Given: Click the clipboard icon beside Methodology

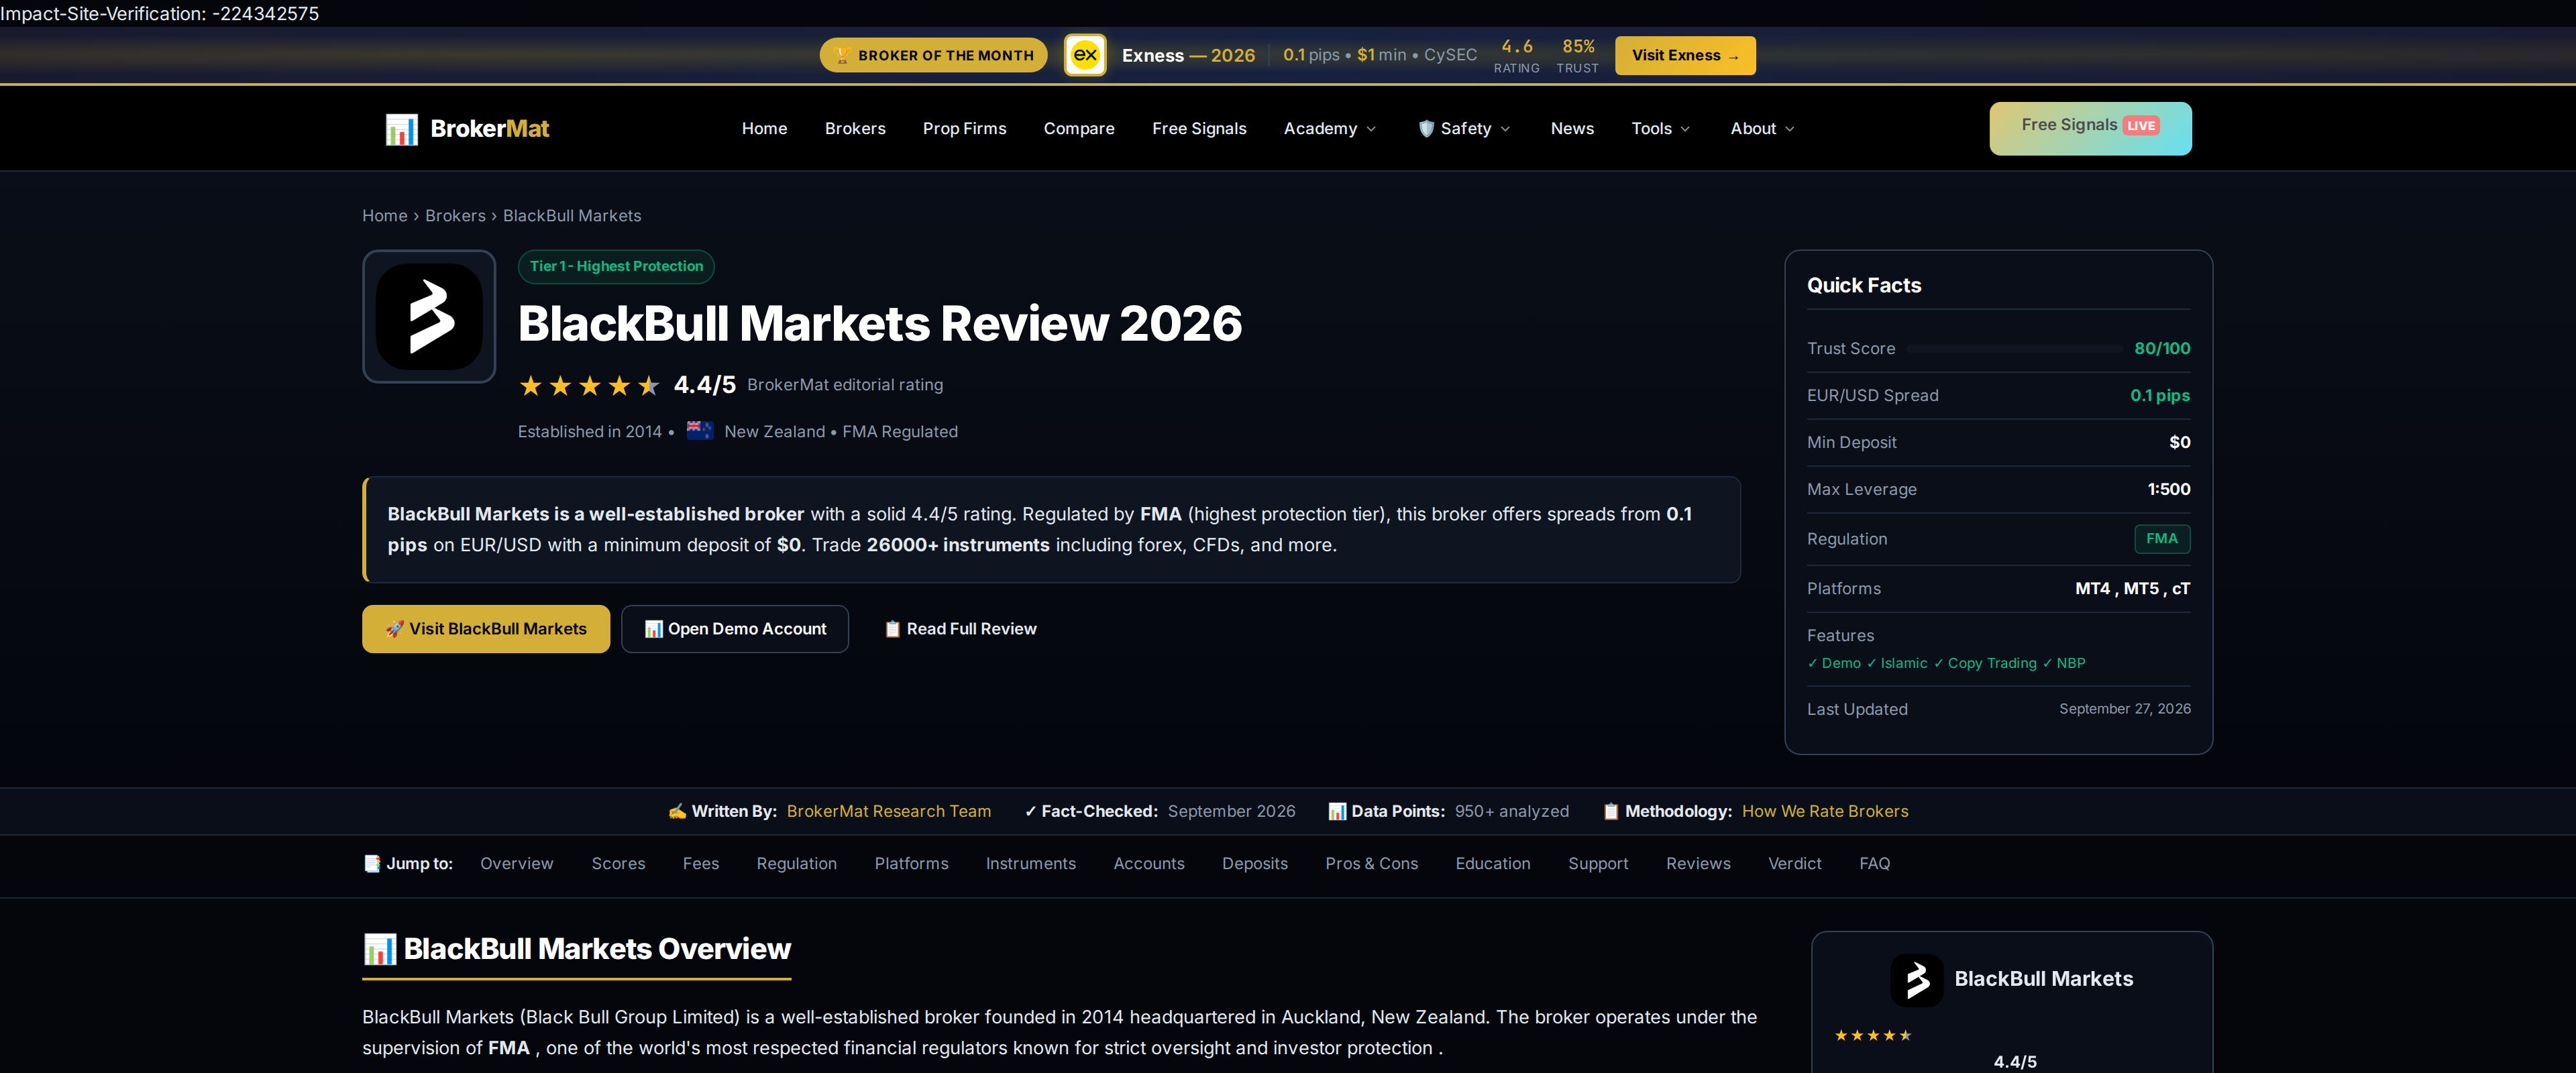Looking at the screenshot, I should click(1610, 811).
